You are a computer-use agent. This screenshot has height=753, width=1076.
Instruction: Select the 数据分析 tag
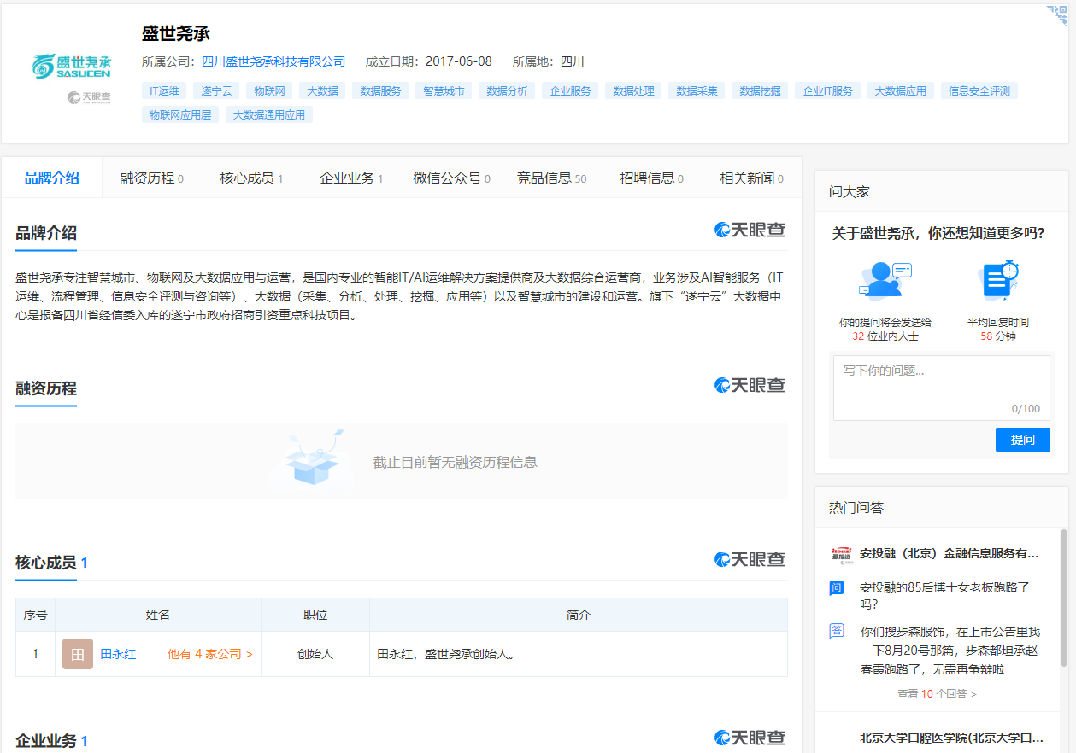pos(507,90)
